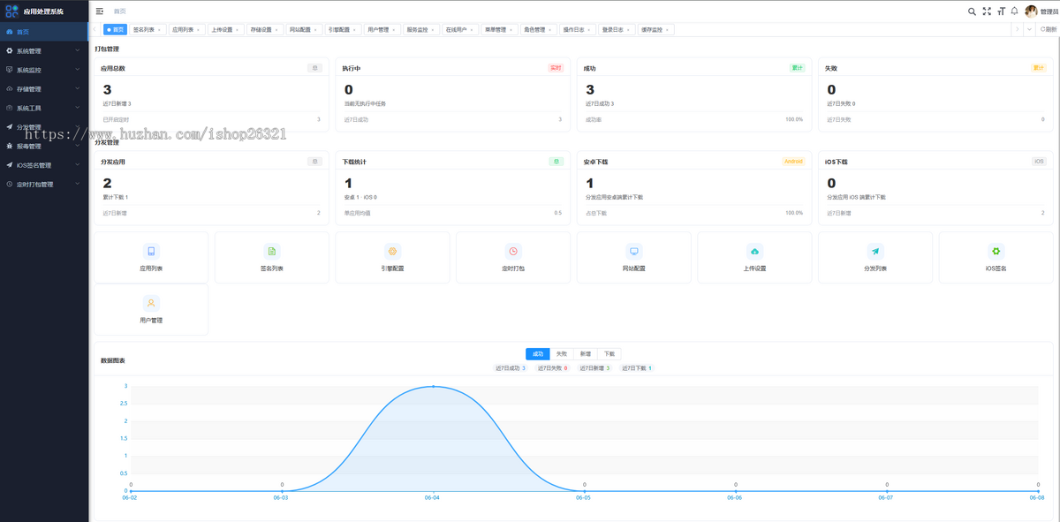This screenshot has width=1060, height=522.
Task: Click the 管理员 avatar picture
Action: click(1031, 11)
